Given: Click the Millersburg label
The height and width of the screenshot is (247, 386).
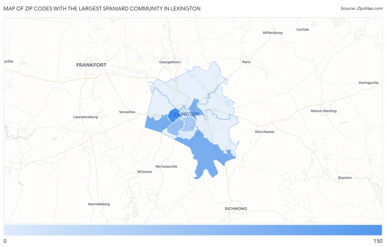Looking at the screenshot, I should click(x=273, y=32).
